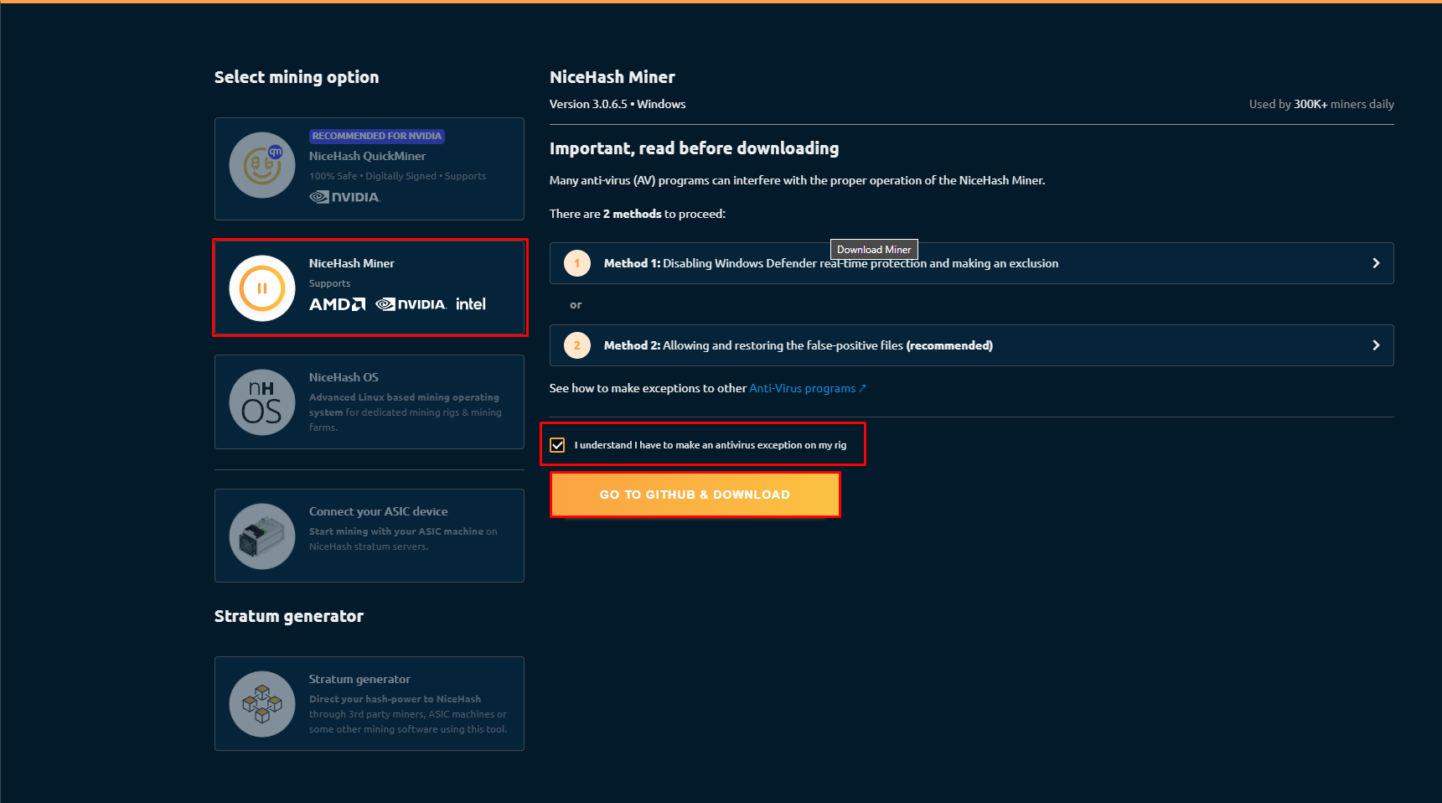Click the Method 2 number badge
Screen dimensions: 1442x803
[577, 345]
